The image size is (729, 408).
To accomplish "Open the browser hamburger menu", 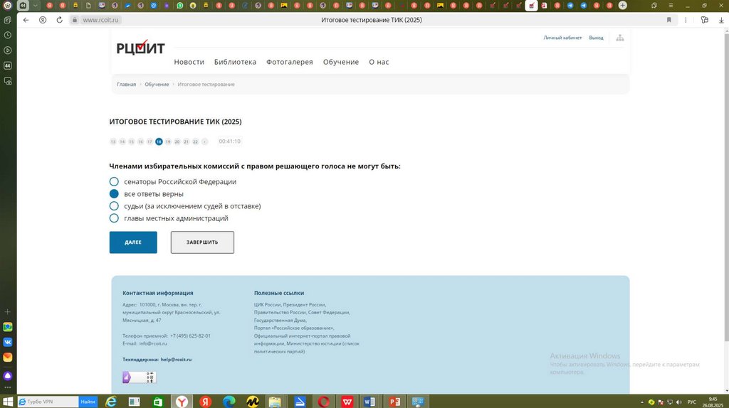I will [671, 6].
